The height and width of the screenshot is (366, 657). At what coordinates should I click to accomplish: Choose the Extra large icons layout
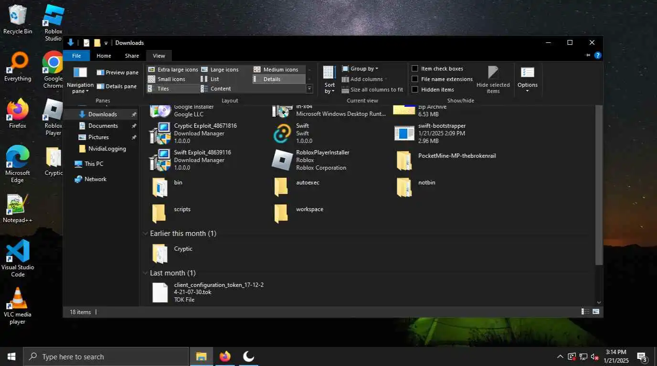coord(173,70)
